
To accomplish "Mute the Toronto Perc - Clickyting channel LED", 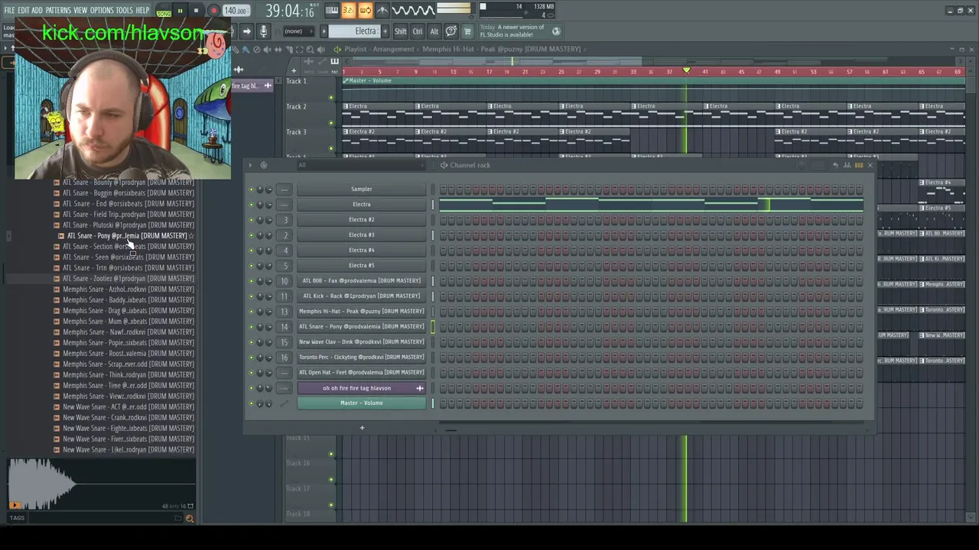I will 251,357.
